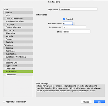Open the Style italics dropdown

(x=76, y=31)
